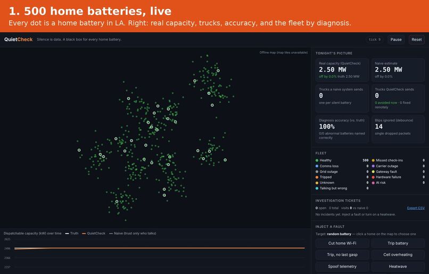Trigger Cell overheating fault
The image size is (429, 274).
pyautogui.click(x=398, y=255)
